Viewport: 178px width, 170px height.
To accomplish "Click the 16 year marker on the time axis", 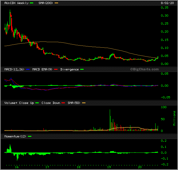I will click(x=17, y=167).
